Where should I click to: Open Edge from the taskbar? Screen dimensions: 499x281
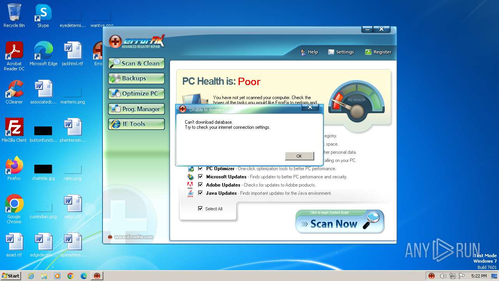click(84, 276)
